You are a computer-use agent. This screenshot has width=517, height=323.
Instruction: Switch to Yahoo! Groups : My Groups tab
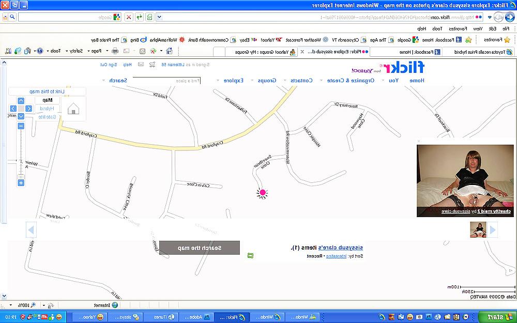coord(261,52)
